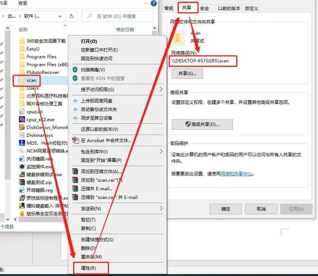Select the Diskman.sys file icon
318x276 pixels.
22,135
